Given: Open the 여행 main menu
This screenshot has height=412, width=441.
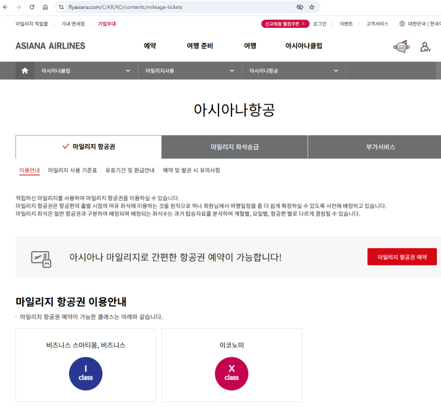Looking at the screenshot, I should pyautogui.click(x=250, y=46).
